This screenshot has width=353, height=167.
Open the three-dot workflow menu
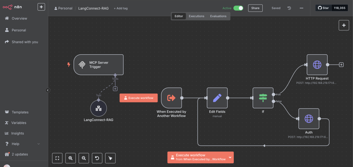(301, 8)
